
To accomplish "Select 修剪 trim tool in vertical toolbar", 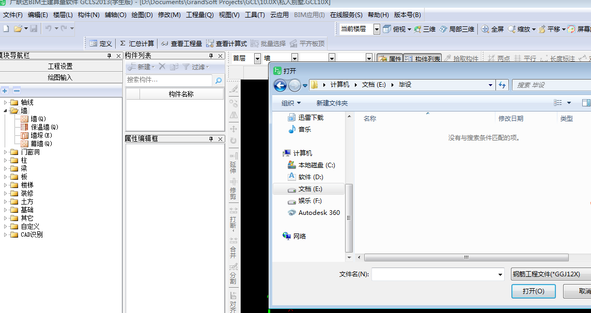I will pos(234,189).
